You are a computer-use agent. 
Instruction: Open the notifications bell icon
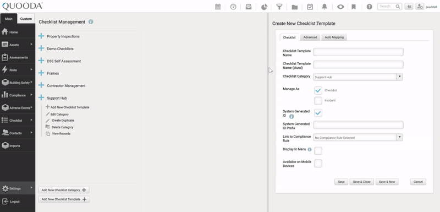(324, 7)
